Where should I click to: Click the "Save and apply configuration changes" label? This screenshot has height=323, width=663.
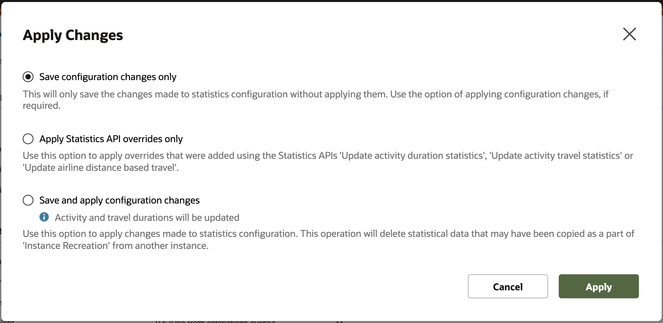click(119, 200)
